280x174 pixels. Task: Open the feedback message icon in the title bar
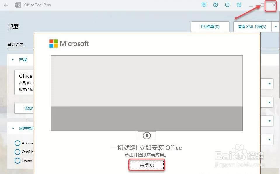[x=204, y=5]
